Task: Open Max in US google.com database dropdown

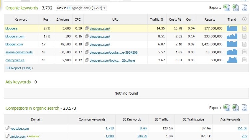Action: tap(81, 8)
